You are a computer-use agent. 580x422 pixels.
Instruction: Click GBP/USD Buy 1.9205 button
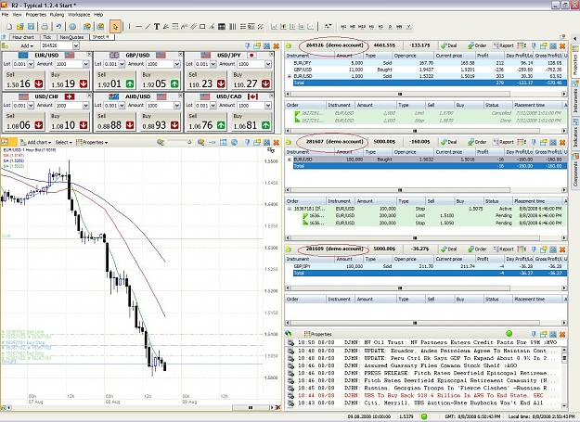tap(161, 80)
